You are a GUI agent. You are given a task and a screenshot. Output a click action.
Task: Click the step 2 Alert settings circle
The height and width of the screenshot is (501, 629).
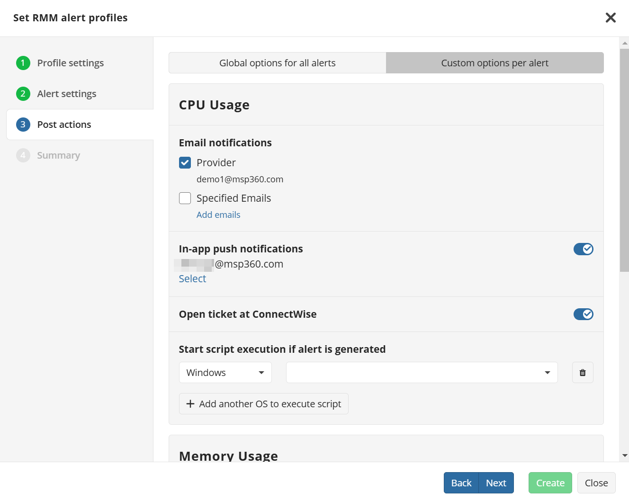tap(23, 94)
